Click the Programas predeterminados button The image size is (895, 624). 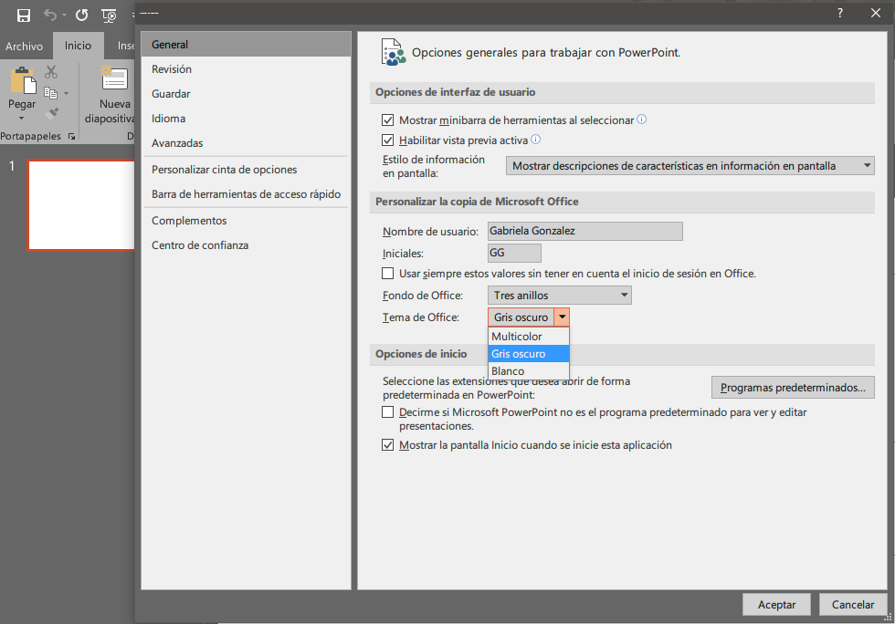click(793, 387)
